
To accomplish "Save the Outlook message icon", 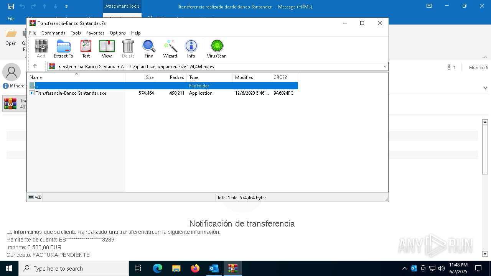I will pyautogui.click(x=11, y=7).
